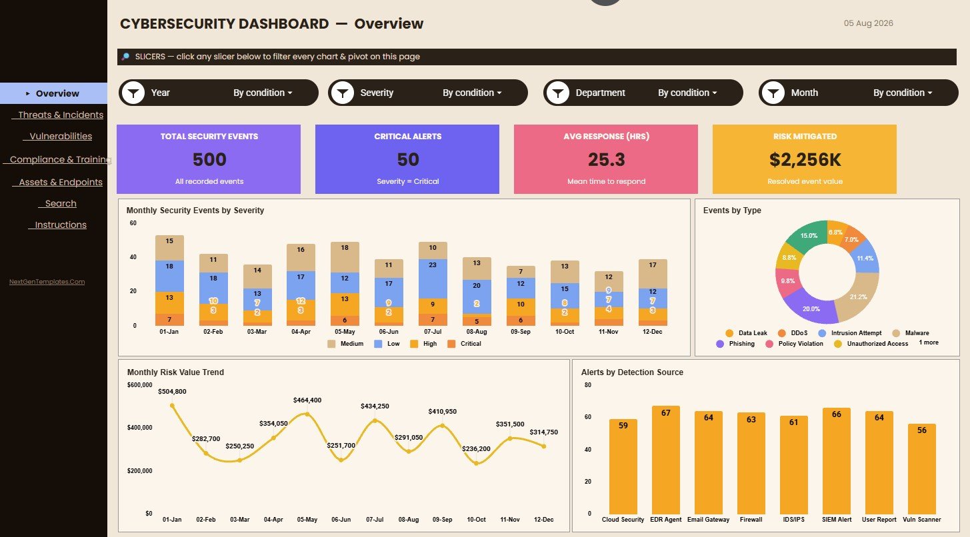Click the 20.0% donut chart segment
970x537 pixels.
click(811, 309)
